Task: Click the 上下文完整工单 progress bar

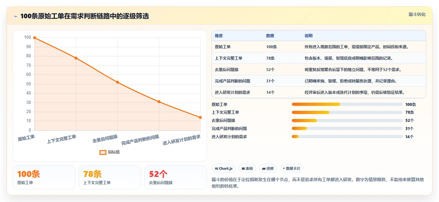Action: pos(347,112)
